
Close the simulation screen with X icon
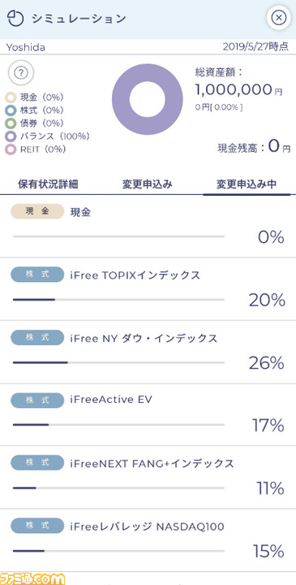(x=278, y=18)
